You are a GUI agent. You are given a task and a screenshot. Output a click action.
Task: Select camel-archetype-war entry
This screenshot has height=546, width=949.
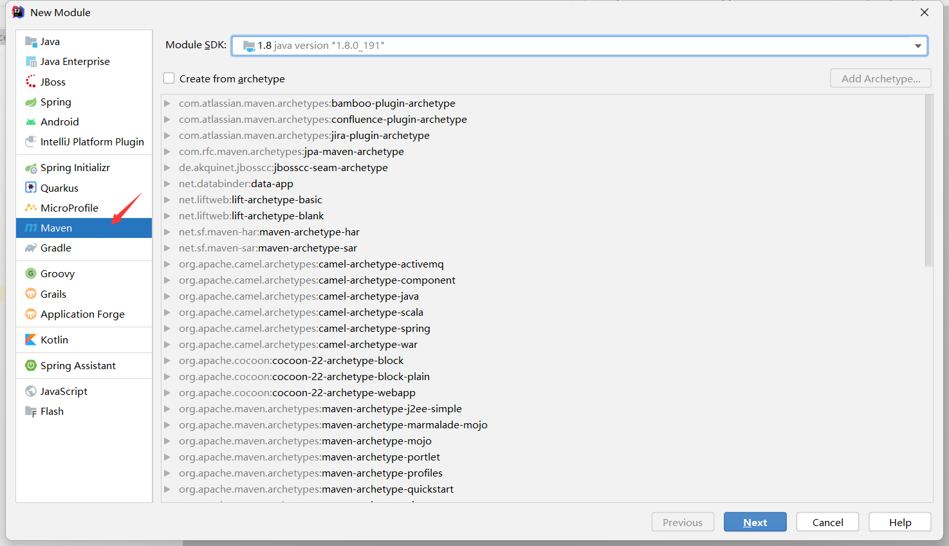(298, 345)
